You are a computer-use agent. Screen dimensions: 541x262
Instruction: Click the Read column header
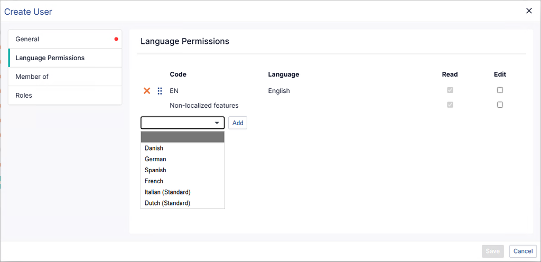click(450, 74)
